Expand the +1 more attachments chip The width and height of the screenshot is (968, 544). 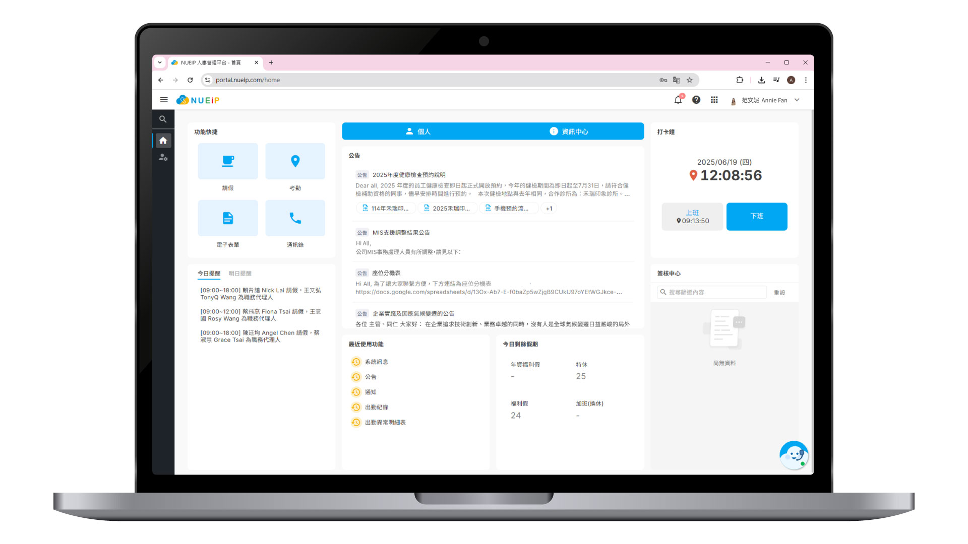click(x=549, y=209)
